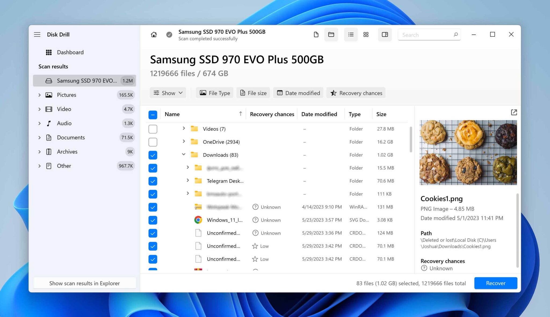Open Cookies1.png preview in external window

point(514,112)
